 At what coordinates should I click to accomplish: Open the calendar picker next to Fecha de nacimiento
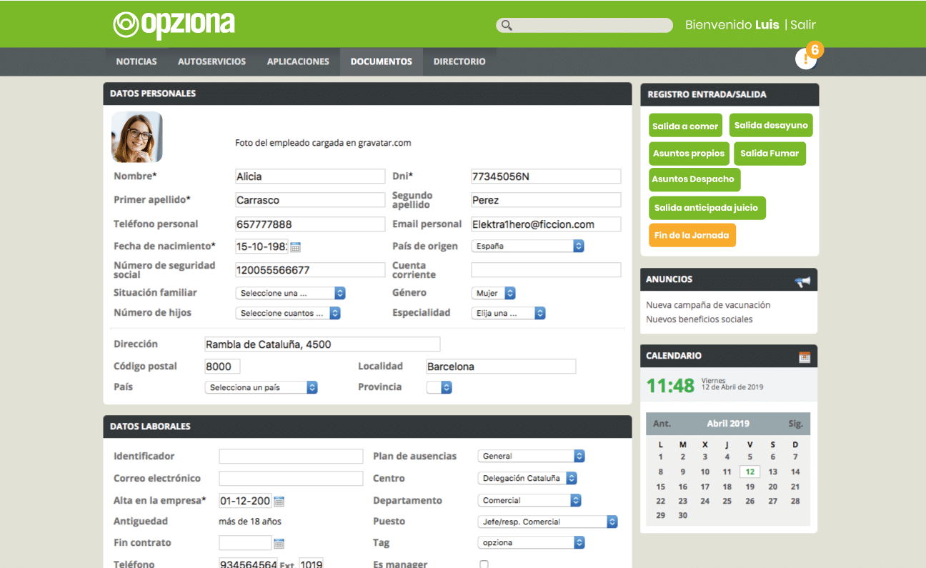pyautogui.click(x=296, y=246)
